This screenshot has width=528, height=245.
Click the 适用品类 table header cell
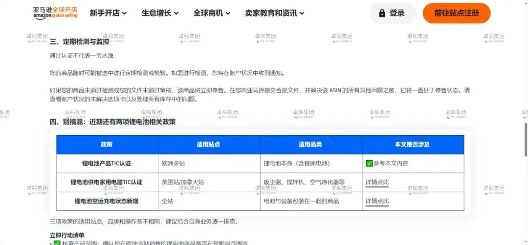[x=311, y=144]
